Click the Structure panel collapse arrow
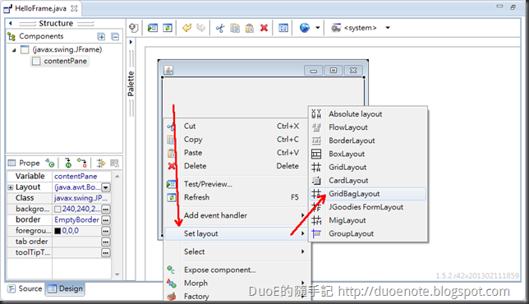This screenshot has width=529, height=304. [11, 23]
